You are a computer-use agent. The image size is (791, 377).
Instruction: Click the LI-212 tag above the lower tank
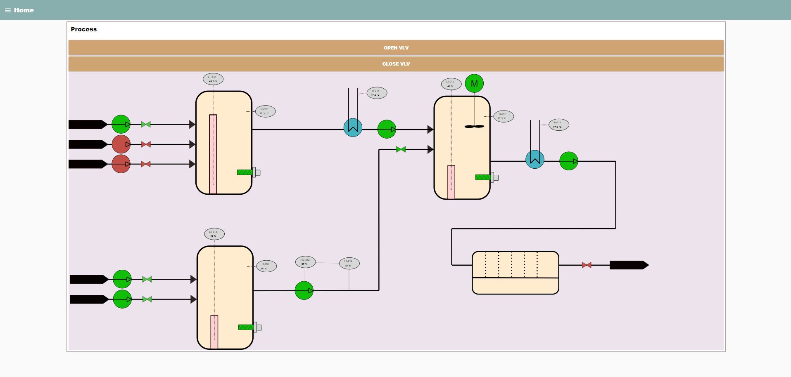[214, 234]
